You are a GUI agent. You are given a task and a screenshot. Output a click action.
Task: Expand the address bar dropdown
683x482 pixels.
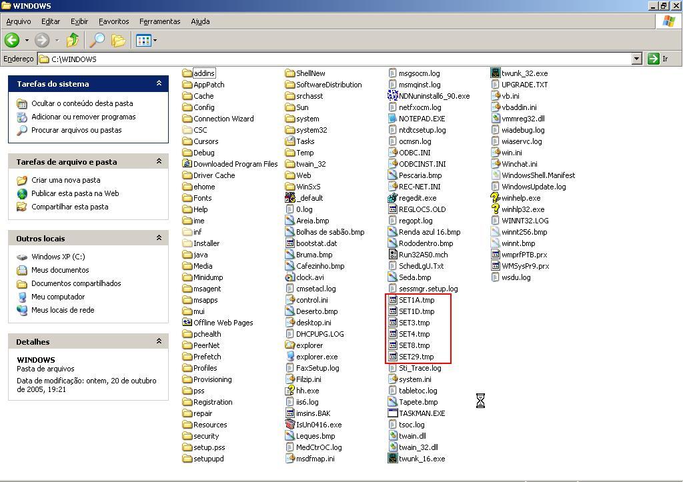(637, 59)
